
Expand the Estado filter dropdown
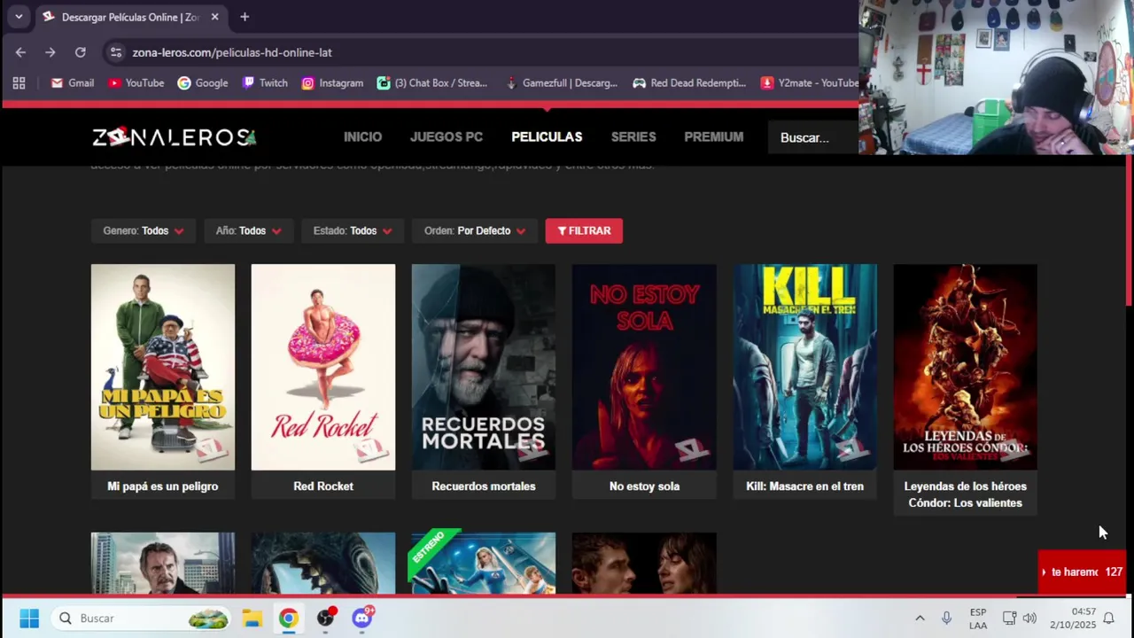coord(353,231)
